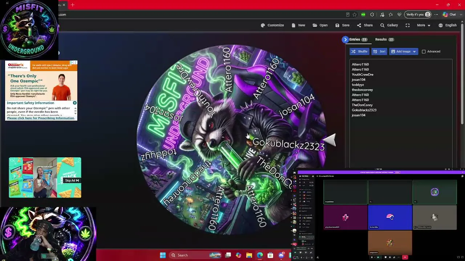The width and height of the screenshot is (465, 261).
Task: Open Microsoft Edge from the taskbar
Action: pos(259,255)
